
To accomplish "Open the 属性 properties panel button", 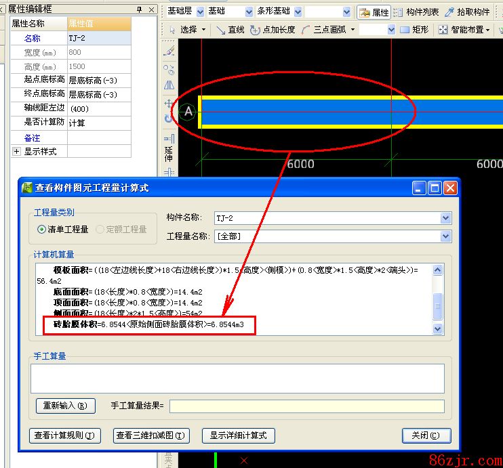I will 374,12.
